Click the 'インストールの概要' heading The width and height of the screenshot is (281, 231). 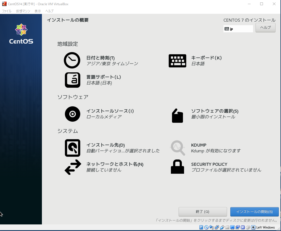click(x=68, y=20)
